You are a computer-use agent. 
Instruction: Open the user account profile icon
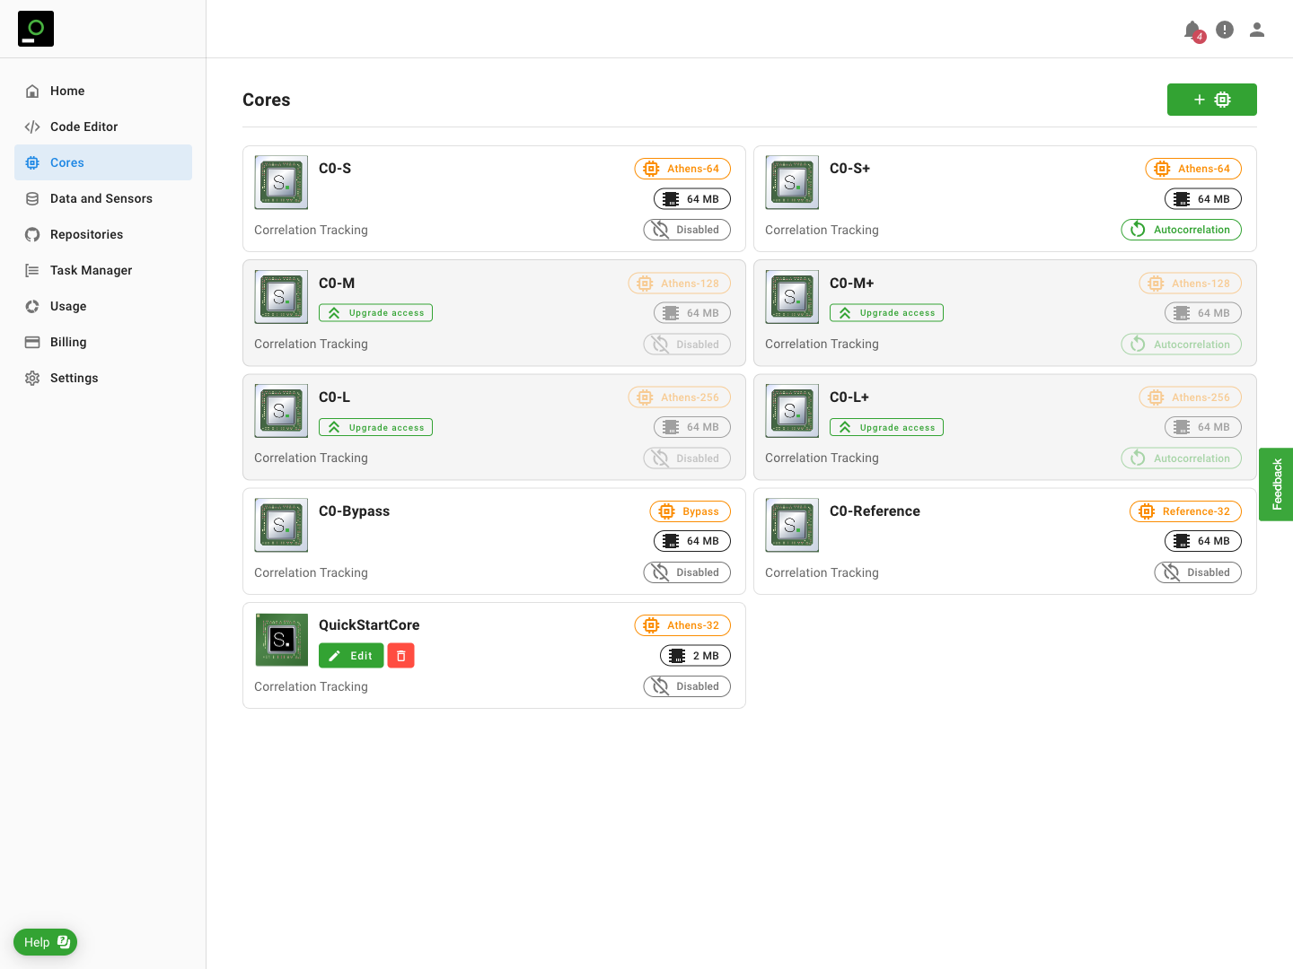point(1257,30)
